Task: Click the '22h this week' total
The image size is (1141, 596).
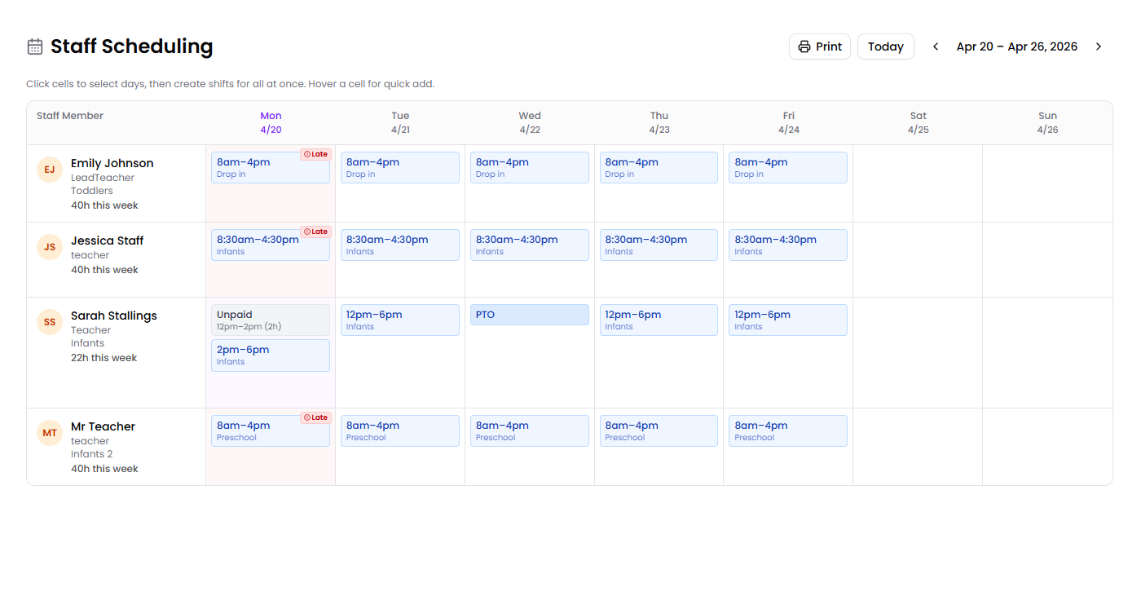Action: click(104, 358)
